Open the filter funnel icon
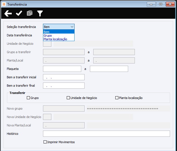 pyautogui.click(x=40, y=13)
